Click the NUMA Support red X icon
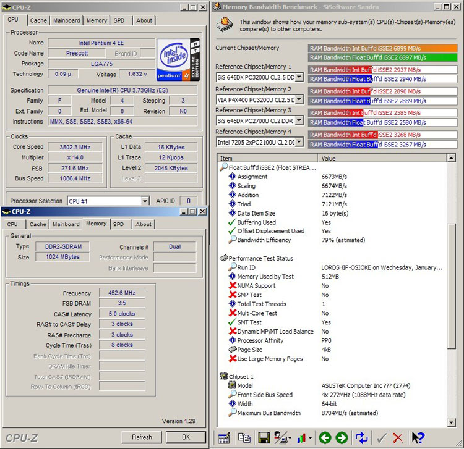The image size is (464, 449). [233, 286]
